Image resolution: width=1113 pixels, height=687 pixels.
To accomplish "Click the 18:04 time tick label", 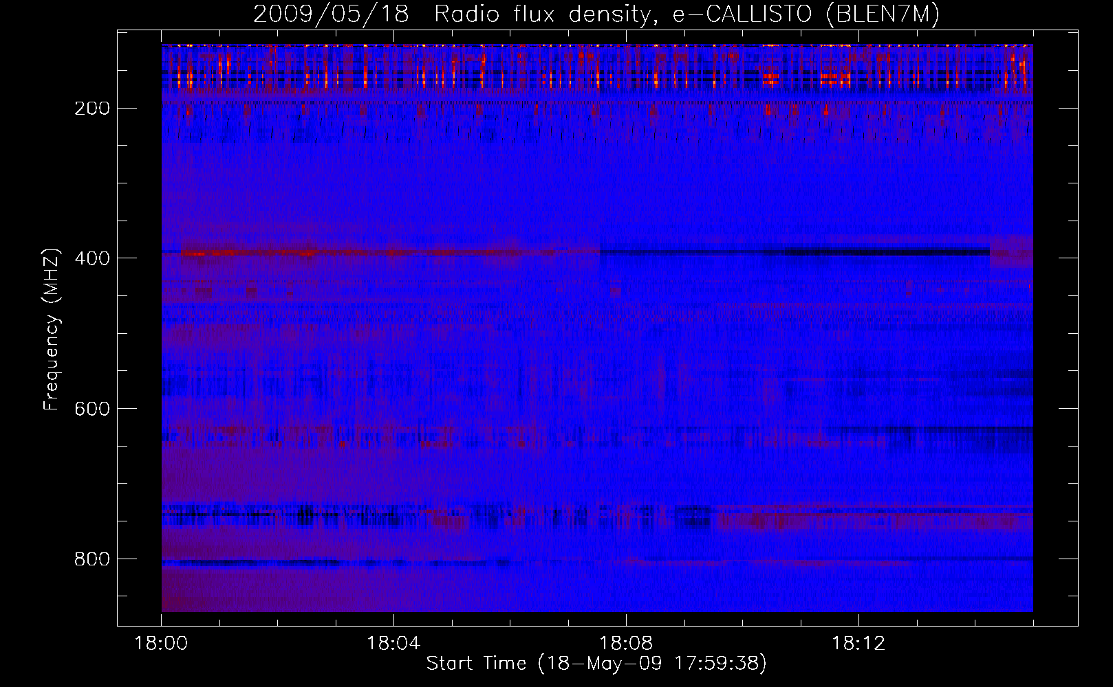I will click(393, 644).
